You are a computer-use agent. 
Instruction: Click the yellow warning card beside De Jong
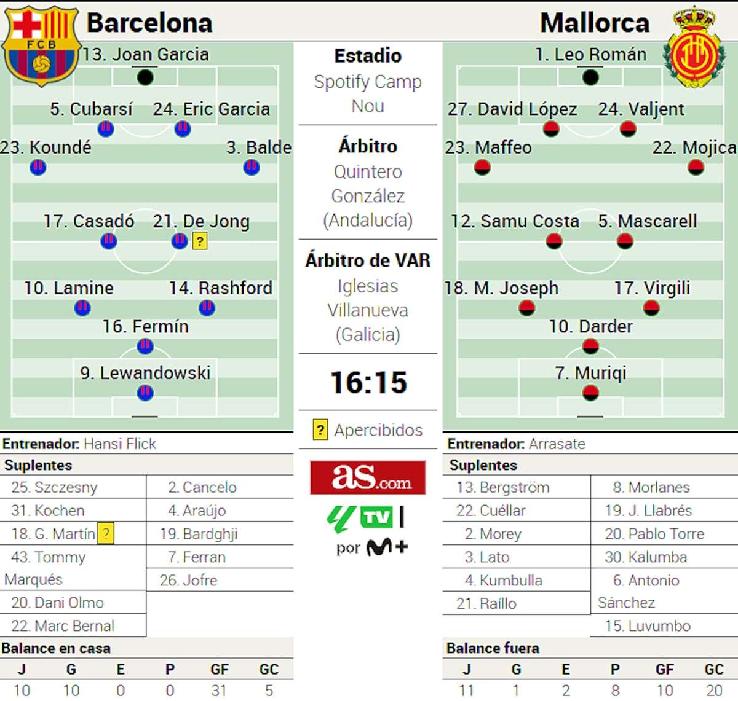pyautogui.click(x=200, y=241)
